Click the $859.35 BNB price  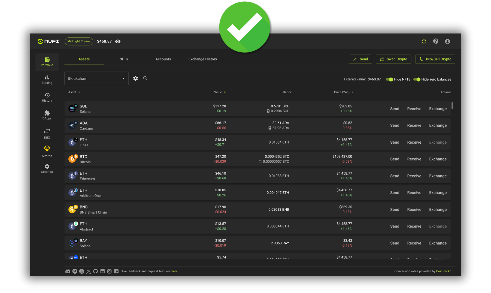coord(345,207)
